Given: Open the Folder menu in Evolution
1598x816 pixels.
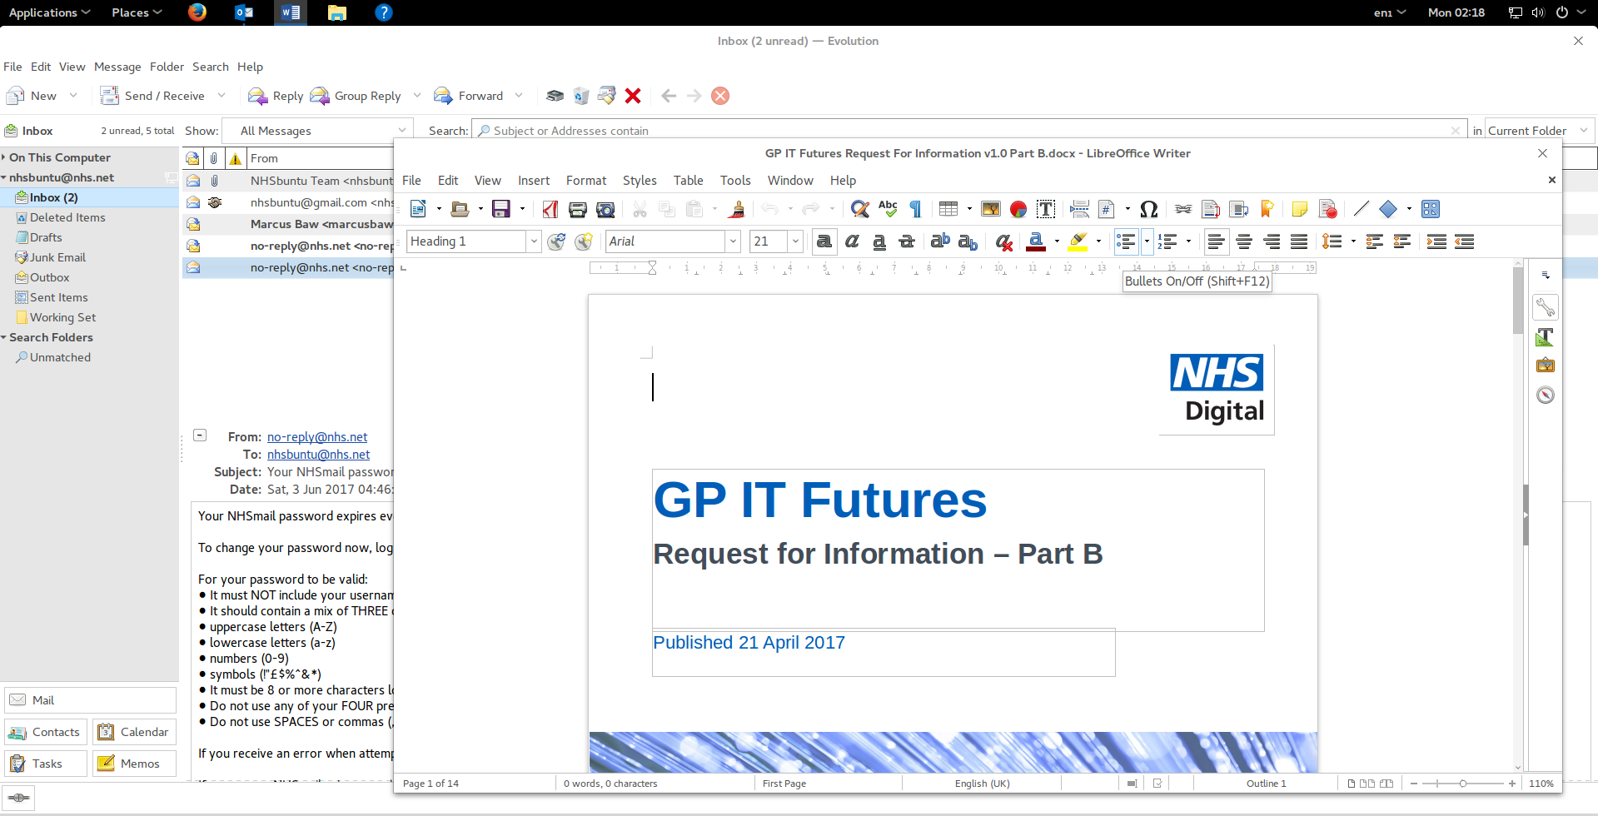Looking at the screenshot, I should [x=167, y=67].
